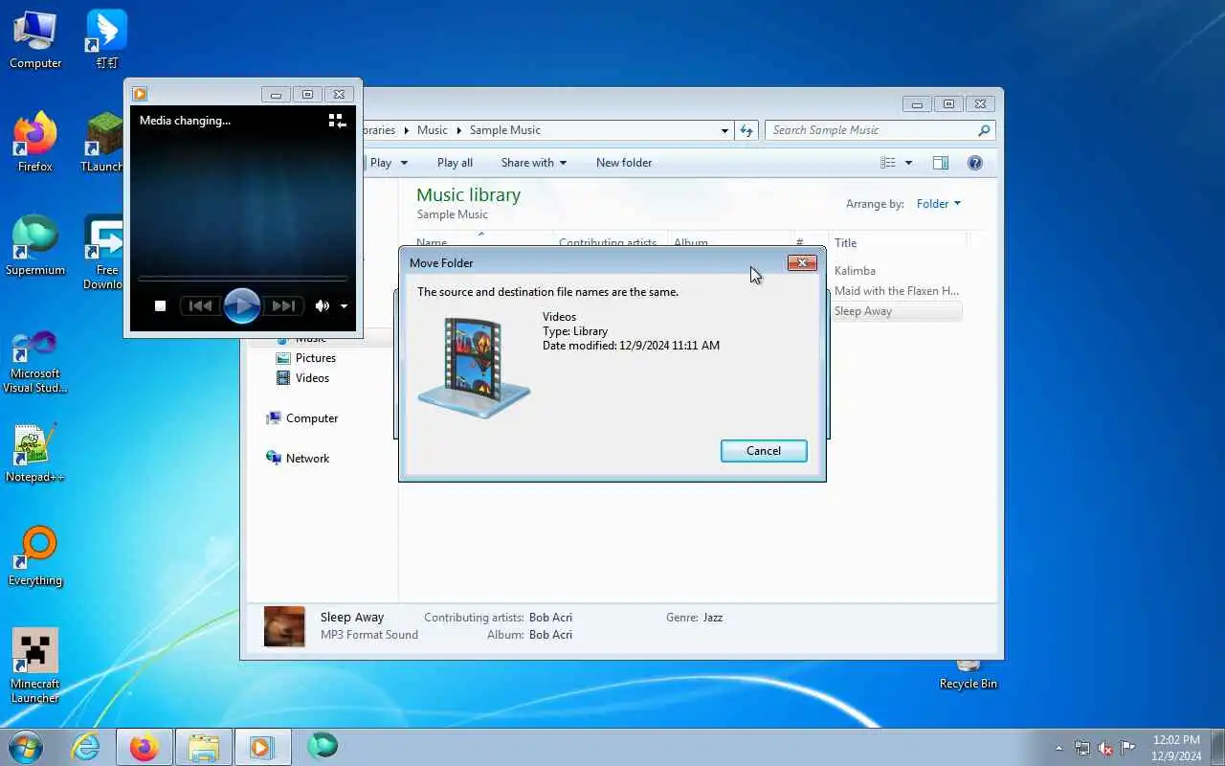Switch to Windows Explorer taskbar button
The width and height of the screenshot is (1225, 766).
[204, 747]
